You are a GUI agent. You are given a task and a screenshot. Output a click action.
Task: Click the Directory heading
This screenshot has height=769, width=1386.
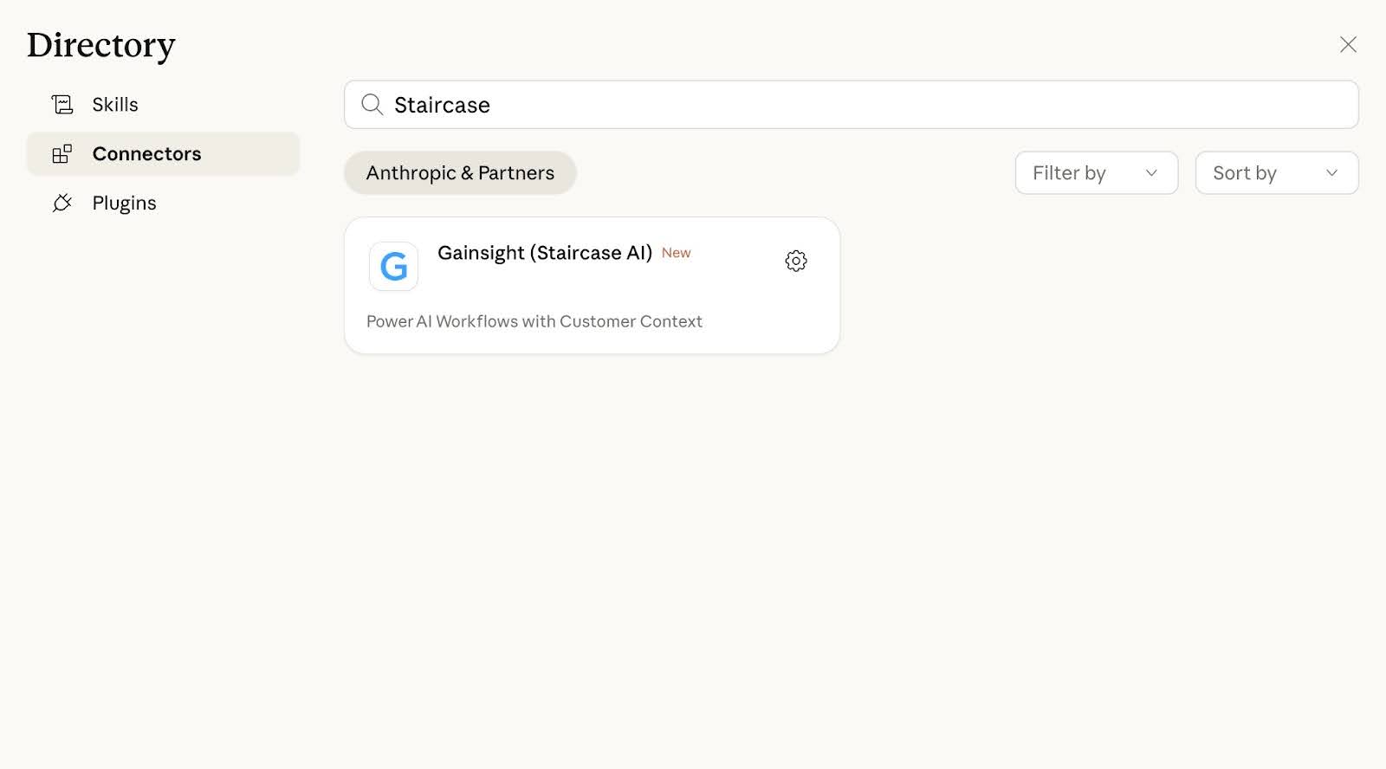coord(101,45)
